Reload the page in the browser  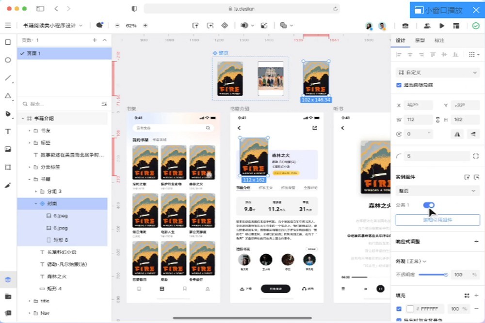[x=335, y=9]
